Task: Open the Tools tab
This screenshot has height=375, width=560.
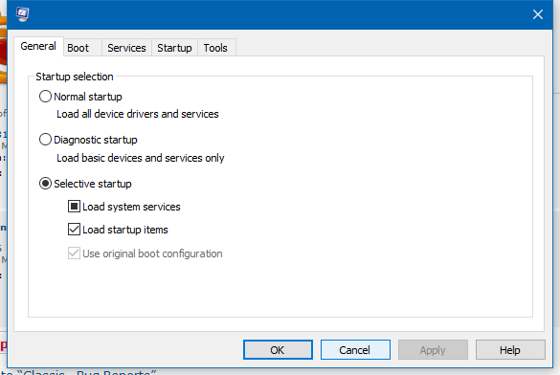Action: click(216, 48)
